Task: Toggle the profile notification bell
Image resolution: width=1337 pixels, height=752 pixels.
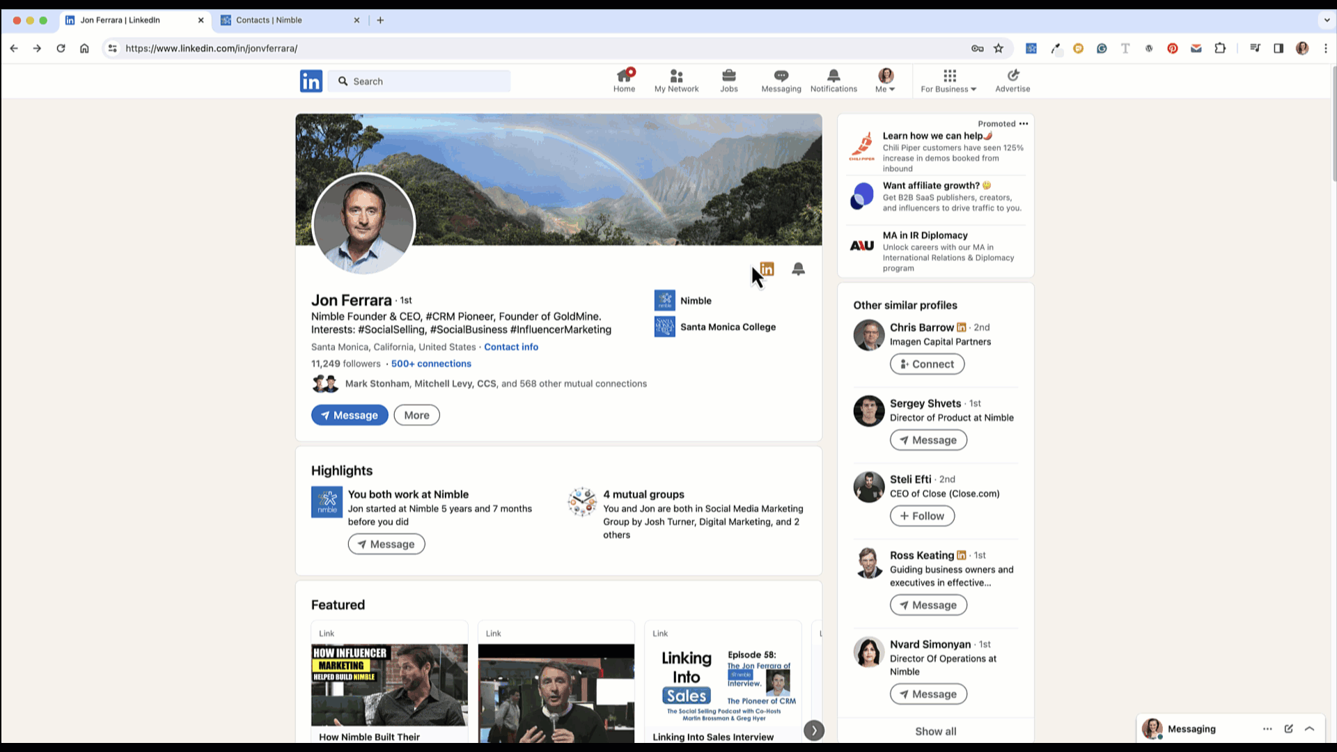Action: click(798, 269)
